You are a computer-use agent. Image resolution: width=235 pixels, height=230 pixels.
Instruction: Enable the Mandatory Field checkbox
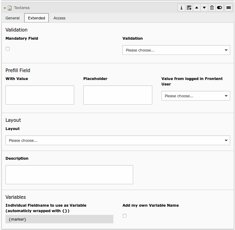[8, 49]
